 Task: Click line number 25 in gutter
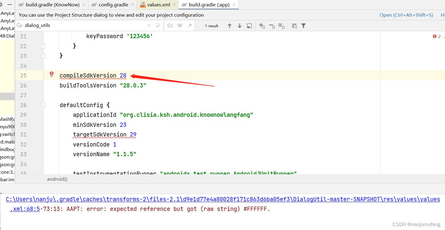coord(23,76)
